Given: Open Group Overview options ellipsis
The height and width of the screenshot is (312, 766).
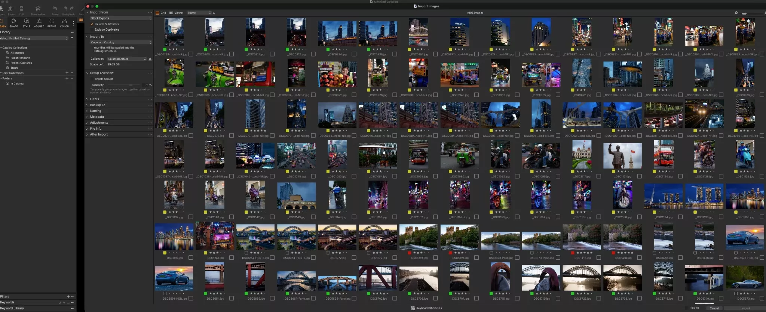Looking at the screenshot, I should (150, 73).
